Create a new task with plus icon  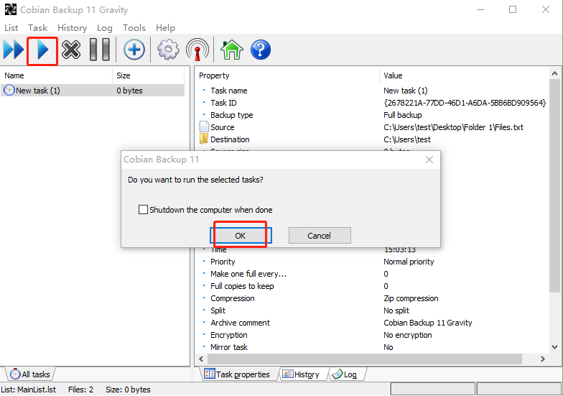pyautogui.click(x=134, y=50)
